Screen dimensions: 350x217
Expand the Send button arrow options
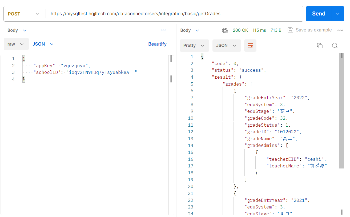(338, 14)
